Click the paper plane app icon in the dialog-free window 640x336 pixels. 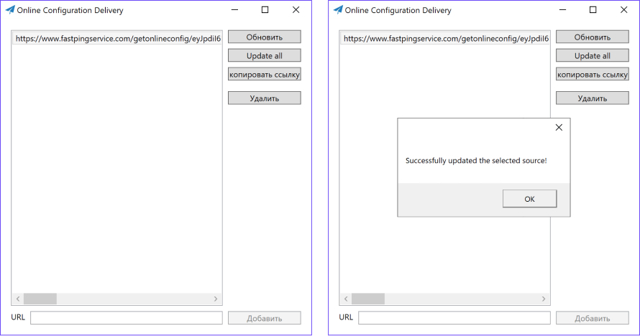pos(10,10)
